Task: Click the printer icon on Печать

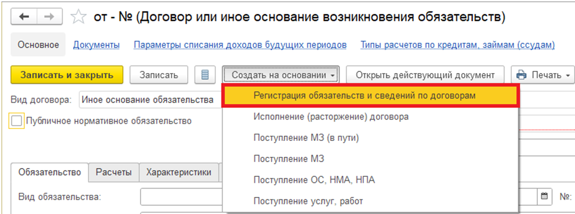Action: (521, 75)
